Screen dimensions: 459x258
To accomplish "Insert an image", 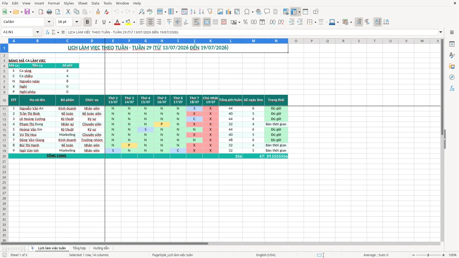I will pos(220,12).
